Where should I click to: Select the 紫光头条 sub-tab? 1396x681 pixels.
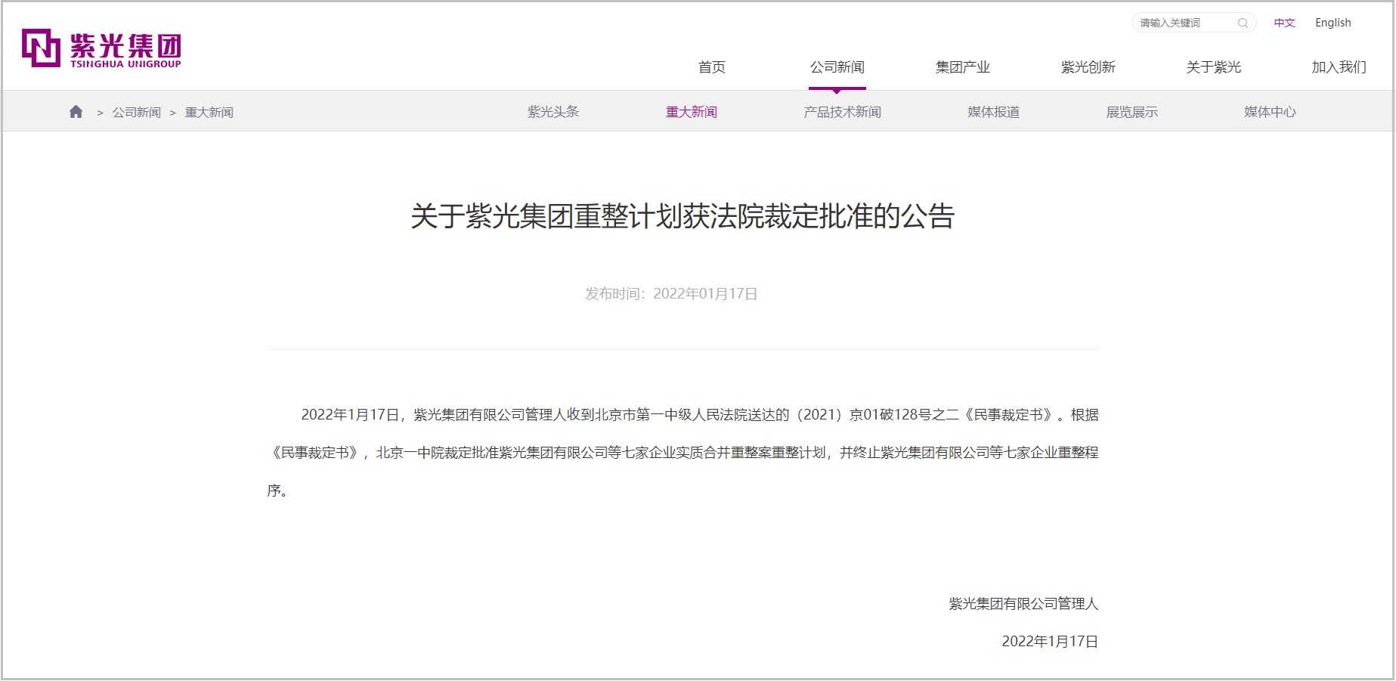pyautogui.click(x=553, y=112)
